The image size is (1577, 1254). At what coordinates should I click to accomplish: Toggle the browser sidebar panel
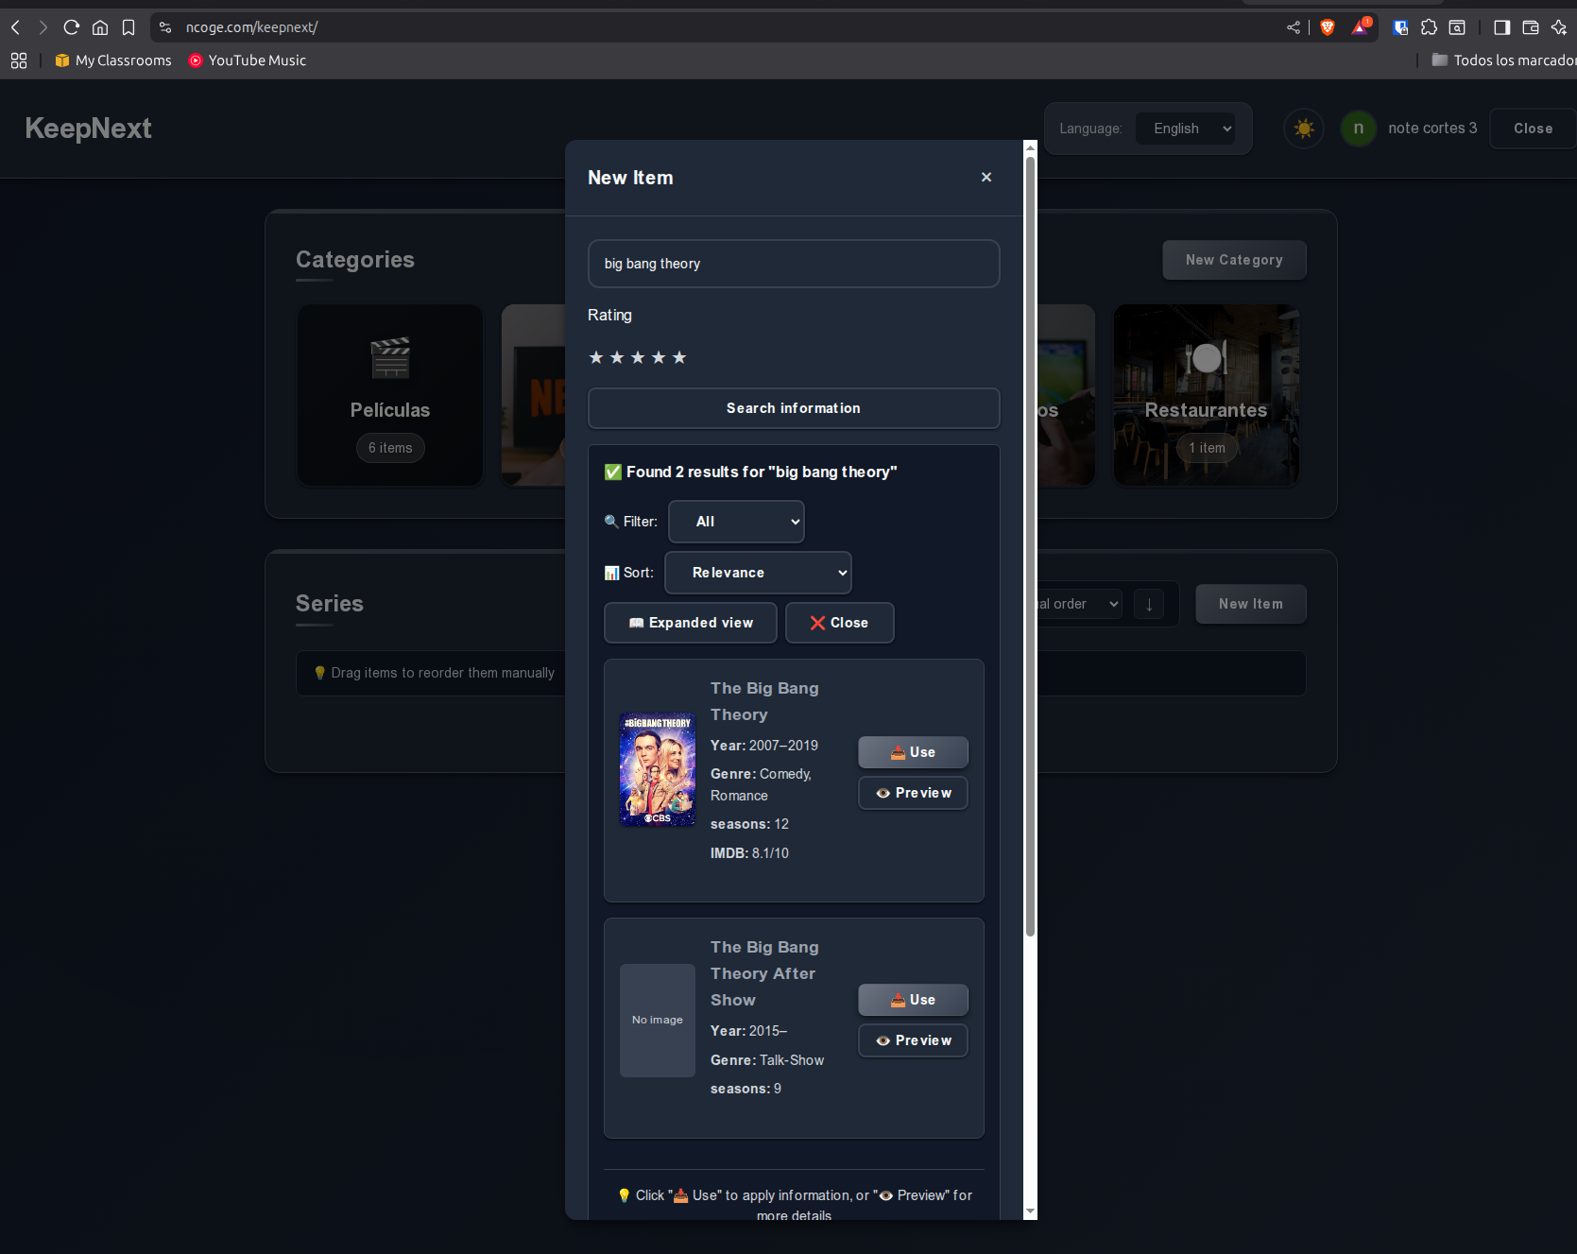[x=1501, y=27]
